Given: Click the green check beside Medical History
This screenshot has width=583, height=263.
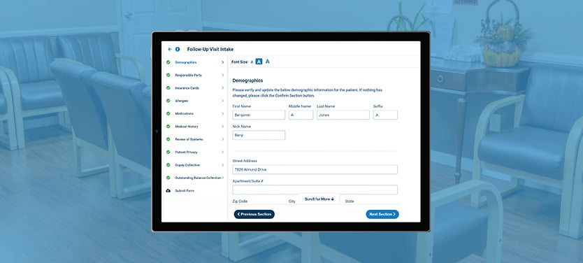Looking at the screenshot, I should click(x=168, y=127).
